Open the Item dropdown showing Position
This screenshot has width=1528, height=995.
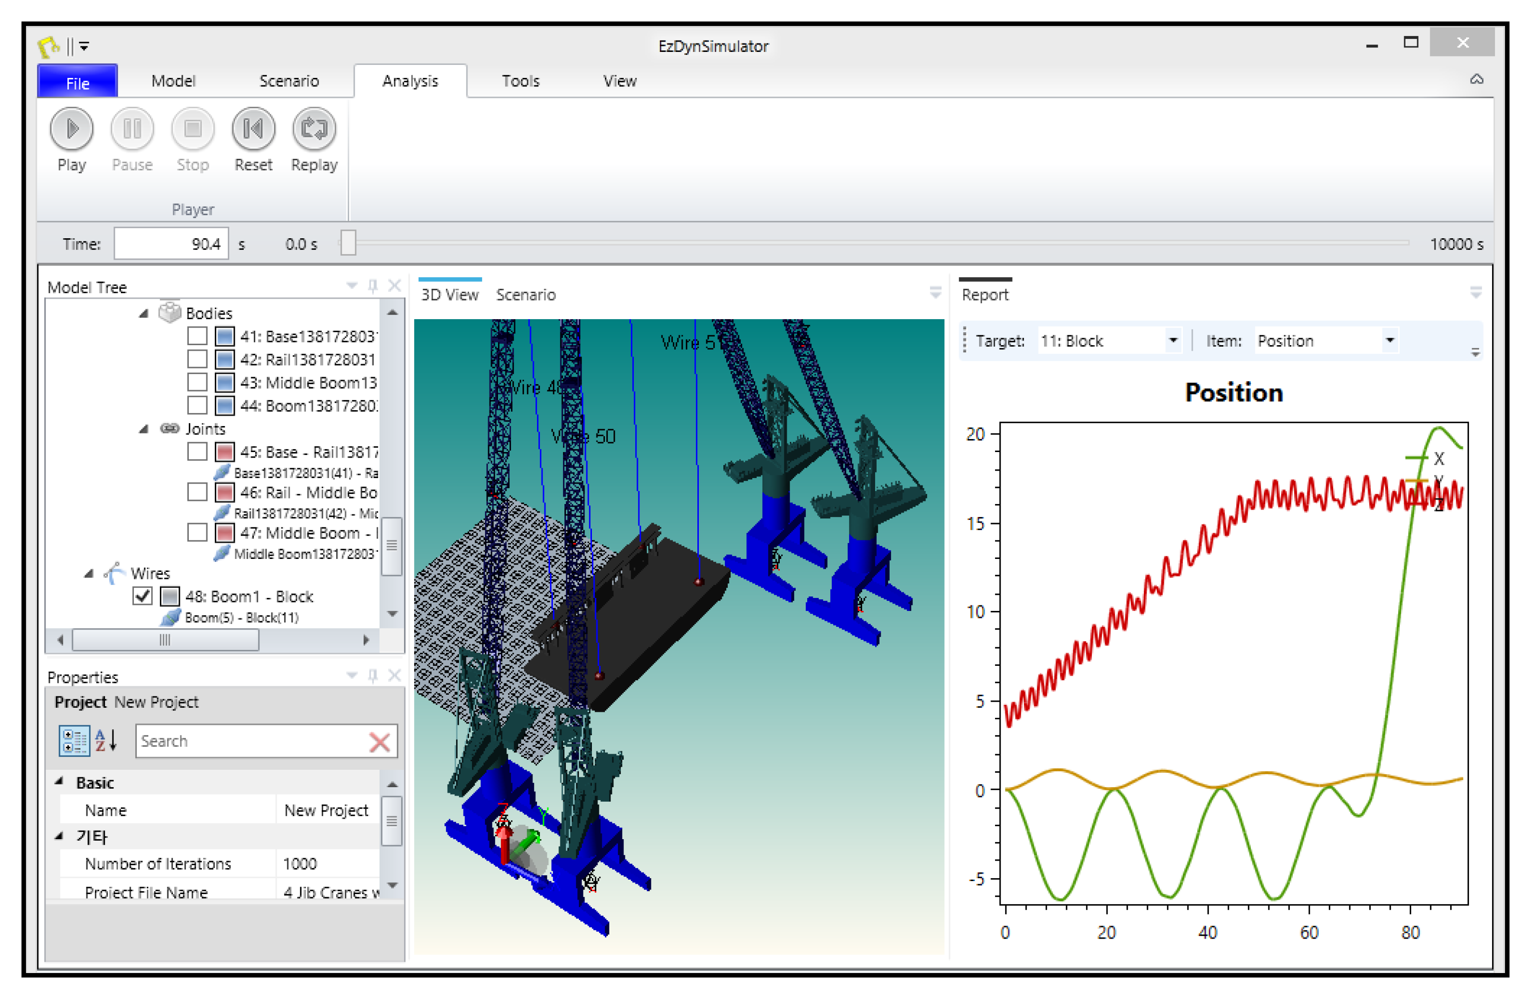pyautogui.click(x=1389, y=340)
